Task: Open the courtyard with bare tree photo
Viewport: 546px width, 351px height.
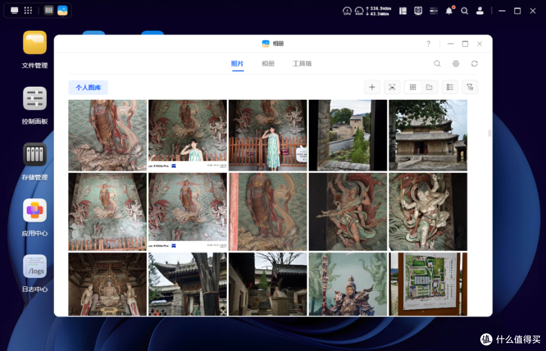Action: click(x=268, y=284)
